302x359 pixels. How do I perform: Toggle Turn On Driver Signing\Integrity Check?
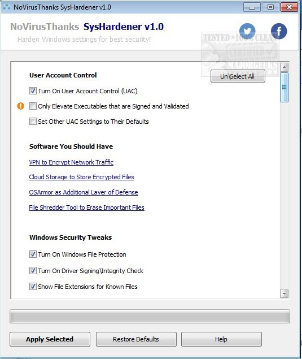33,271
